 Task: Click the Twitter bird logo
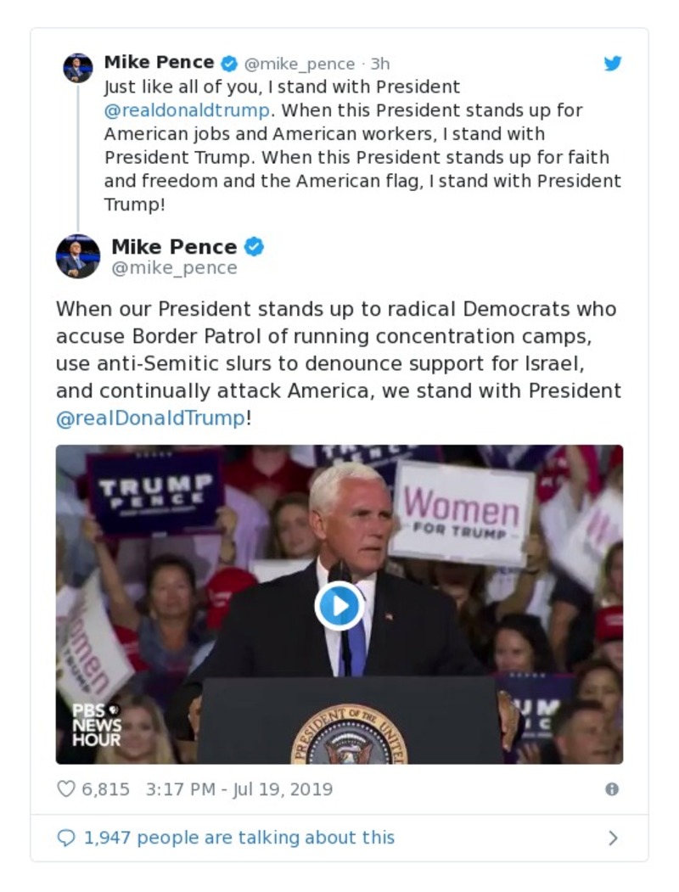click(x=613, y=62)
